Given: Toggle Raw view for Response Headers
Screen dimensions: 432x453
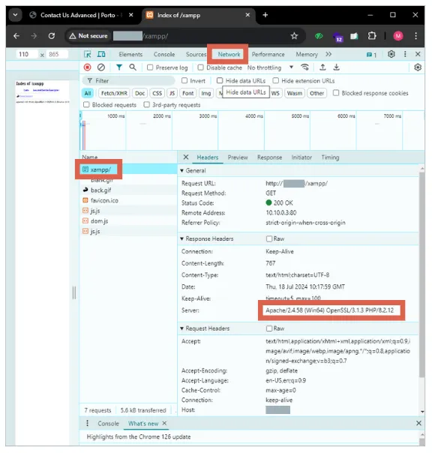Looking at the screenshot, I should (x=269, y=238).
